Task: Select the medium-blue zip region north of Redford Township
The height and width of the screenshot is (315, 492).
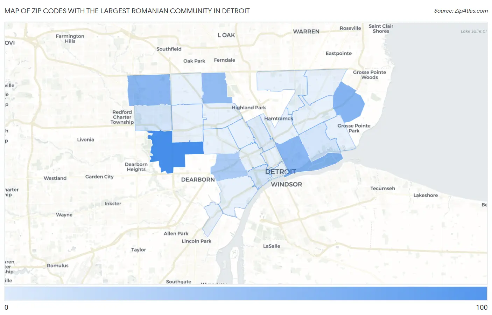Action: pyautogui.click(x=149, y=90)
